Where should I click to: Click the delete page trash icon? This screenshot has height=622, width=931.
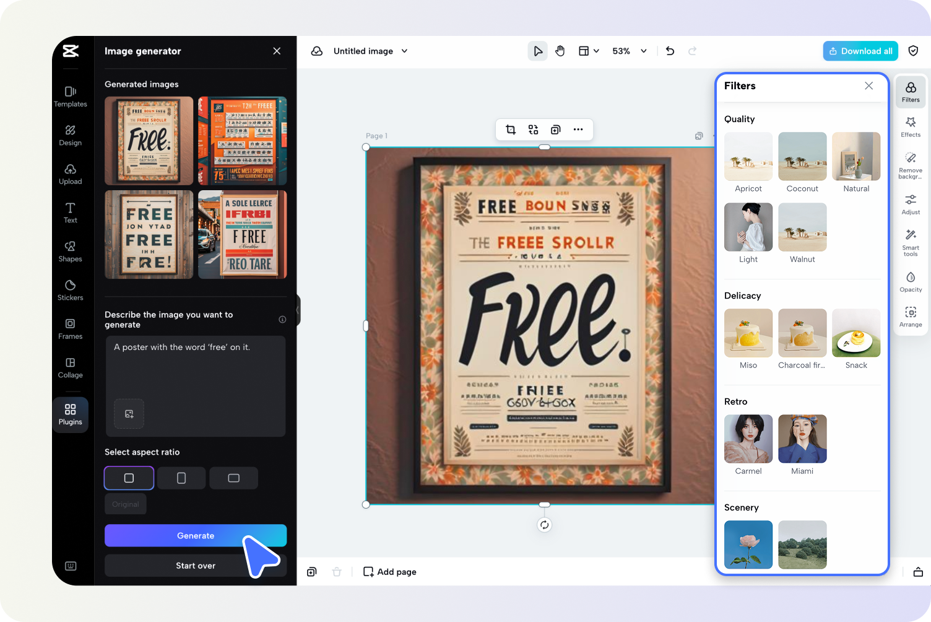pyautogui.click(x=337, y=572)
